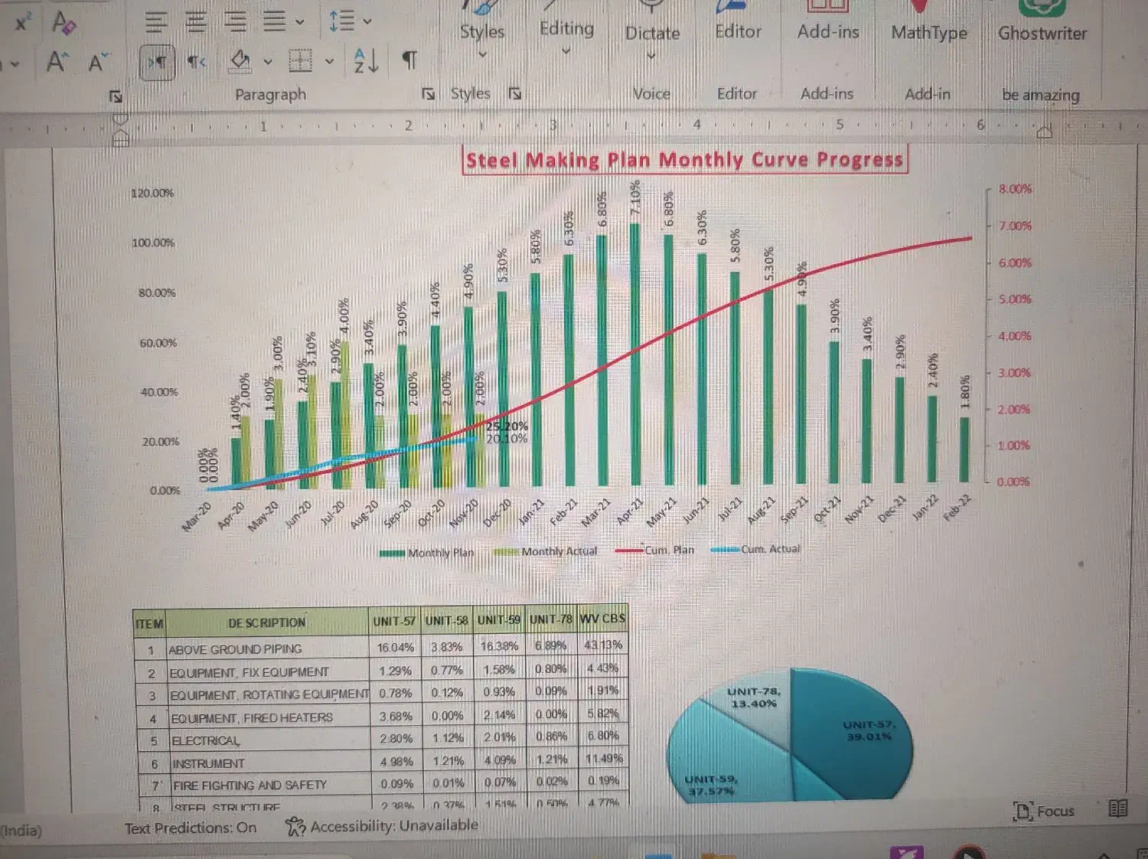Image resolution: width=1148 pixels, height=859 pixels.
Task: Click the Monthly Actual legend entry
Action: pyautogui.click(x=546, y=551)
